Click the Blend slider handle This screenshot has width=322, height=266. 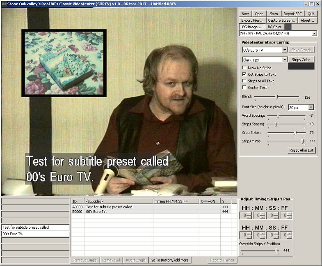click(276, 97)
